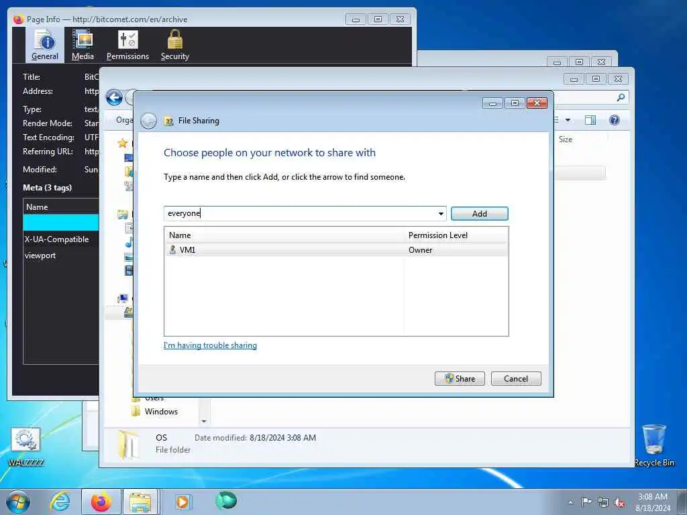
Task: Open the green round taskbar application icon
Action: 226,501
